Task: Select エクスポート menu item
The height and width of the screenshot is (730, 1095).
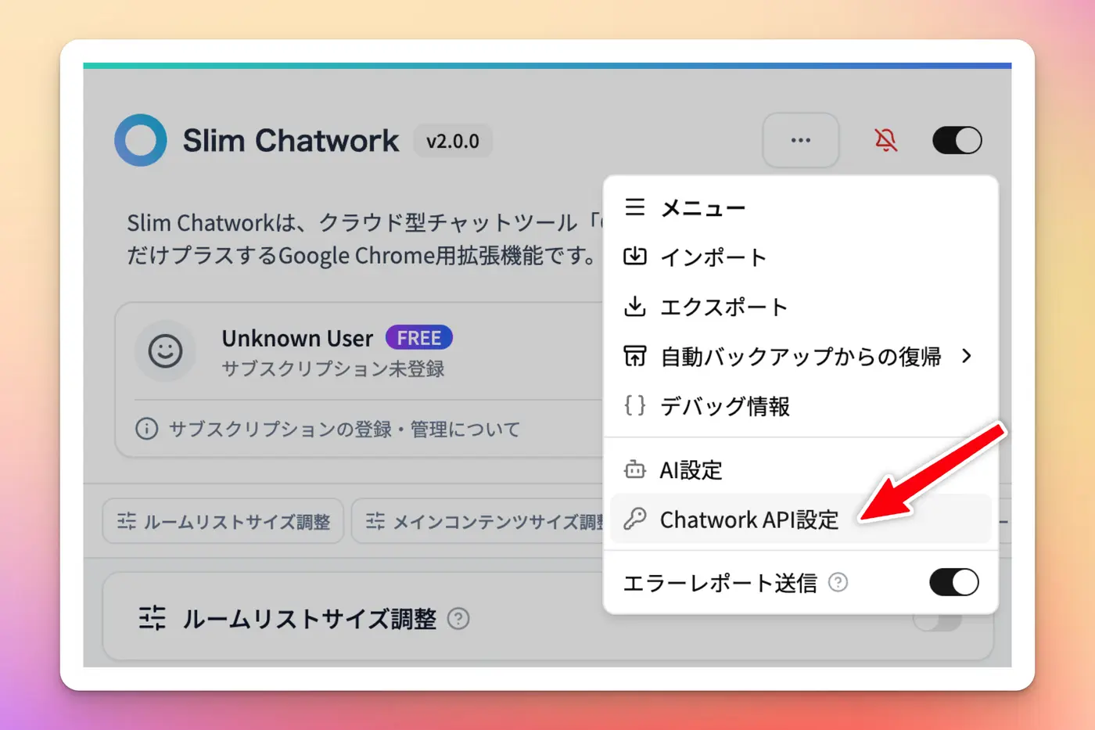Action: [x=801, y=307]
